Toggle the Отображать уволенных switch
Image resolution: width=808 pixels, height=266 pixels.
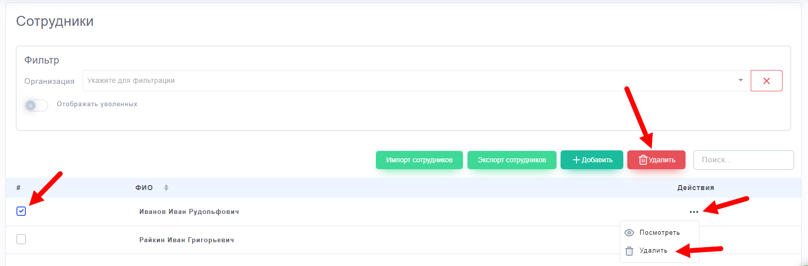pyautogui.click(x=36, y=105)
